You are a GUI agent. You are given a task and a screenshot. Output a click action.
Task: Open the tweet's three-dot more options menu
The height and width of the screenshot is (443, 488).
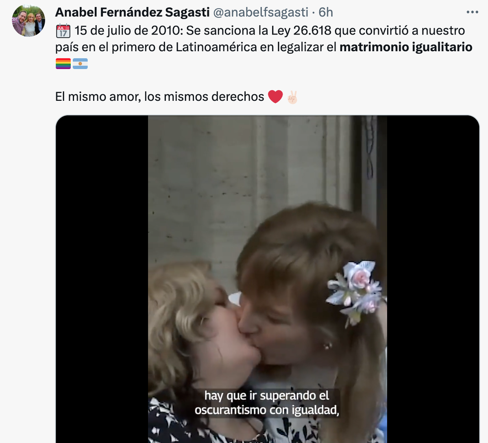point(472,12)
